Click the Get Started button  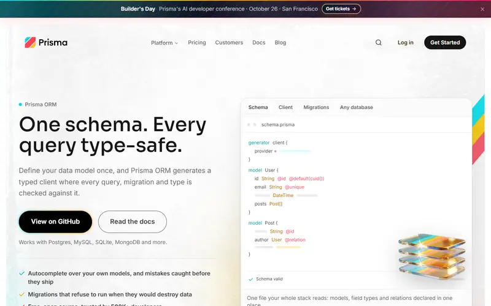(x=445, y=42)
